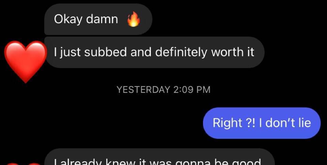Tap the large red heart reaction
This screenshot has height=165, width=327.
point(26,62)
